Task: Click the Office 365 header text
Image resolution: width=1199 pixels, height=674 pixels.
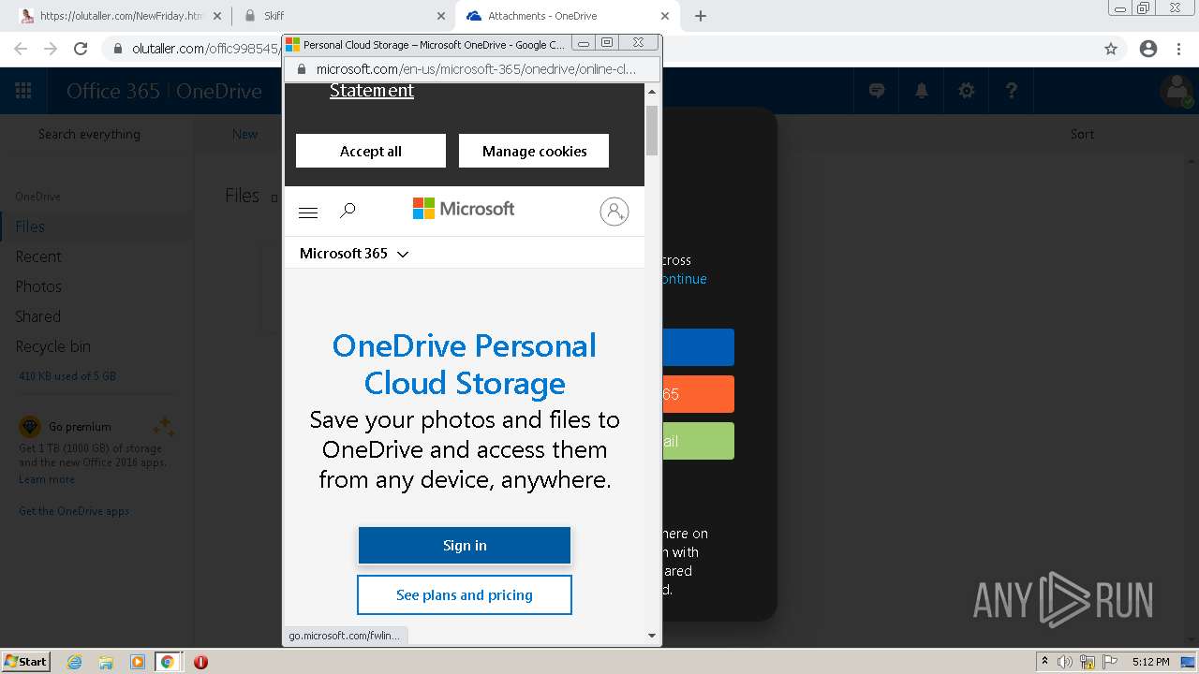Action: (113, 91)
